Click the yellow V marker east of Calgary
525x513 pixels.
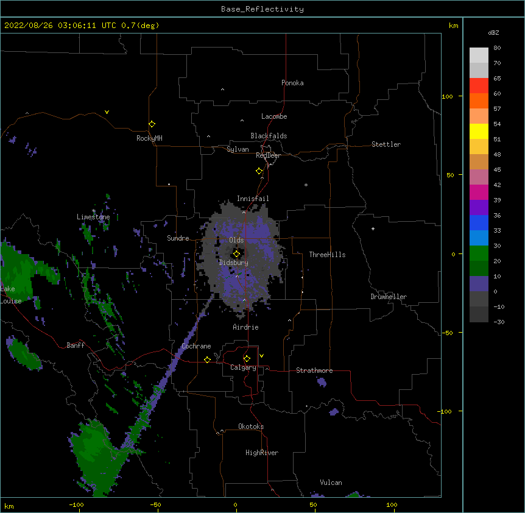point(261,356)
